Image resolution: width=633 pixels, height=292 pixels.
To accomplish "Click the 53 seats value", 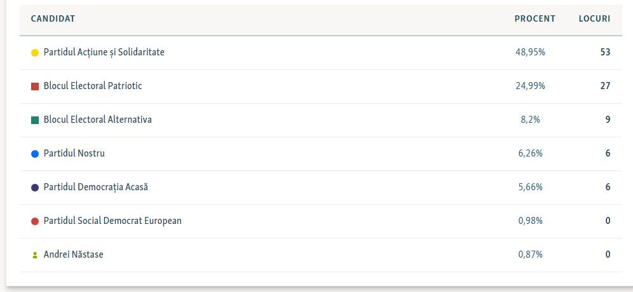I will [605, 52].
